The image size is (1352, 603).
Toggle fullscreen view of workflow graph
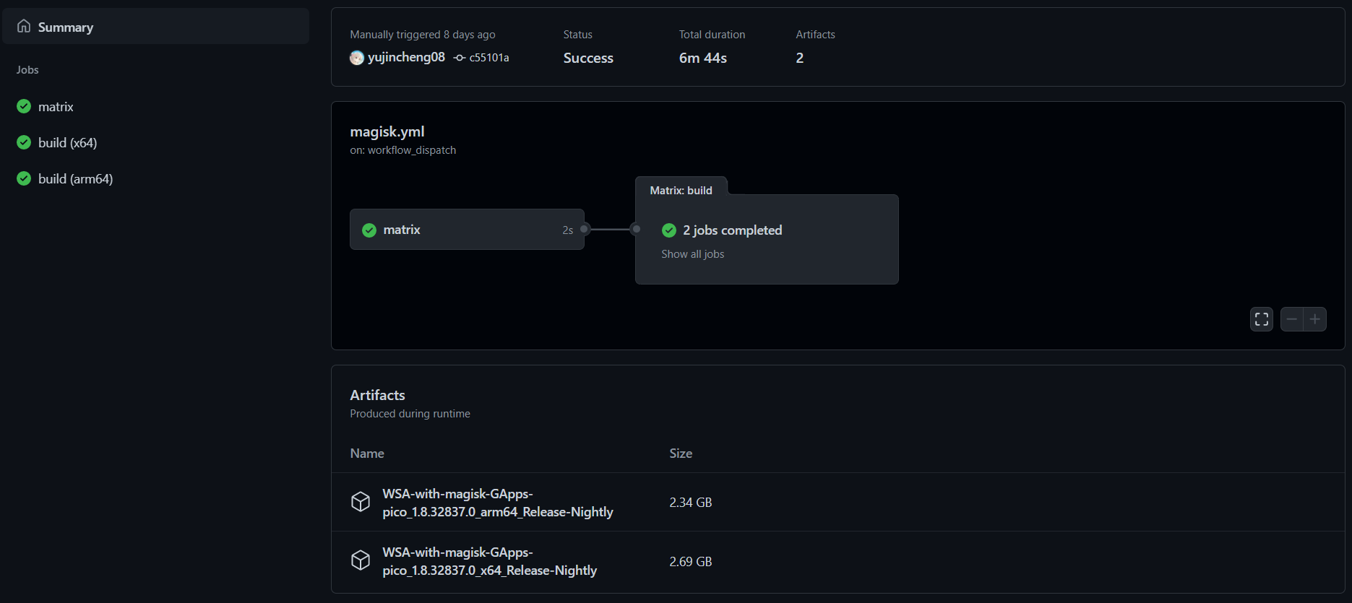point(1262,319)
